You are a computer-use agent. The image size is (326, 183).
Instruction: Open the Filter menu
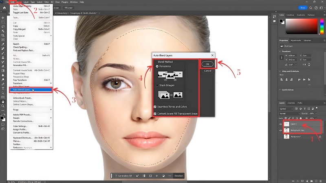click(x=46, y=2)
